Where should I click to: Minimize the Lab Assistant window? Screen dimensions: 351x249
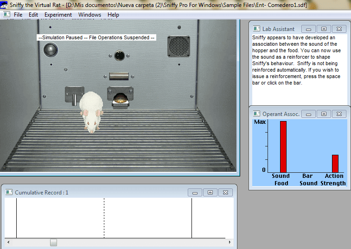pos(308,29)
